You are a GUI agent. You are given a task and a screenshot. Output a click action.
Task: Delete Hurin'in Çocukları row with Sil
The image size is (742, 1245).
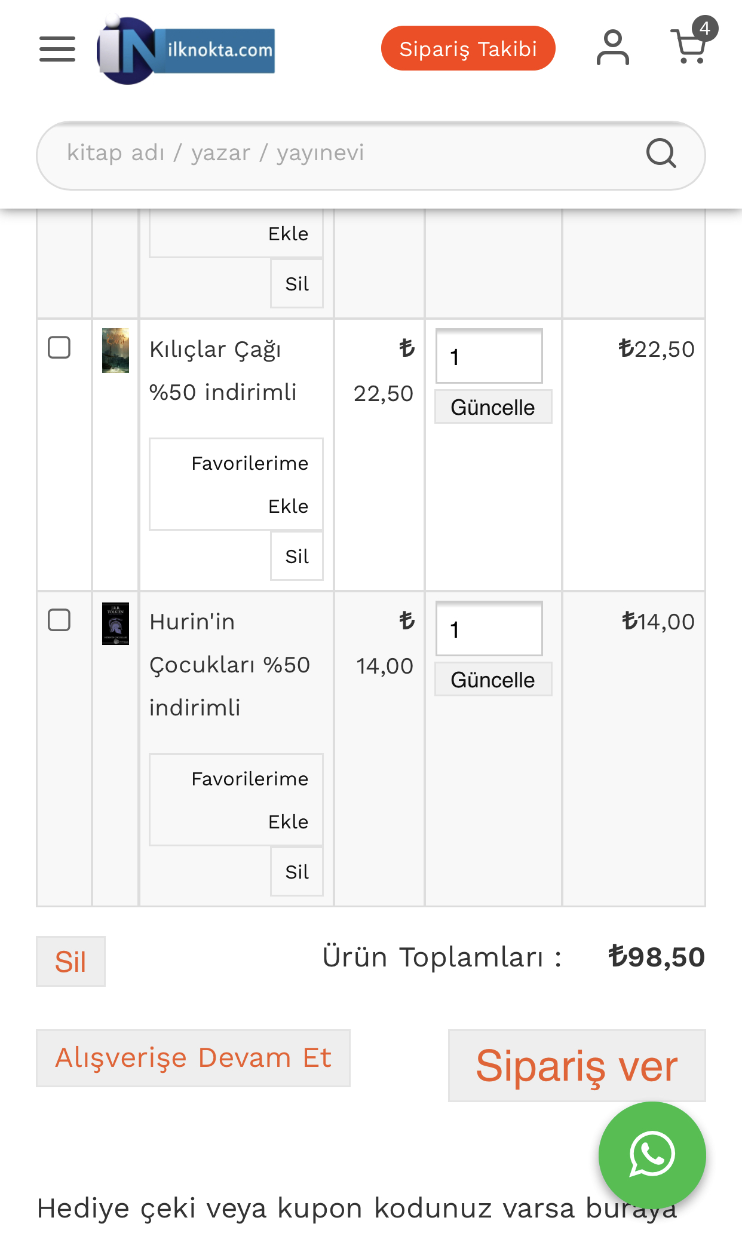click(297, 872)
